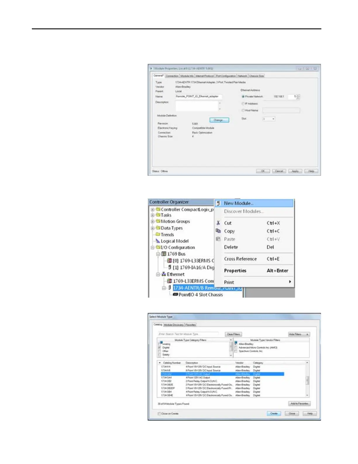358x464 pixels.
Task: Click the I/O Configuration folder icon
Action: pyautogui.click(x=158, y=247)
